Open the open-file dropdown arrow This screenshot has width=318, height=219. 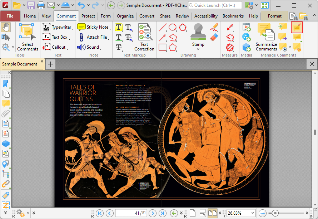coord(24,5)
